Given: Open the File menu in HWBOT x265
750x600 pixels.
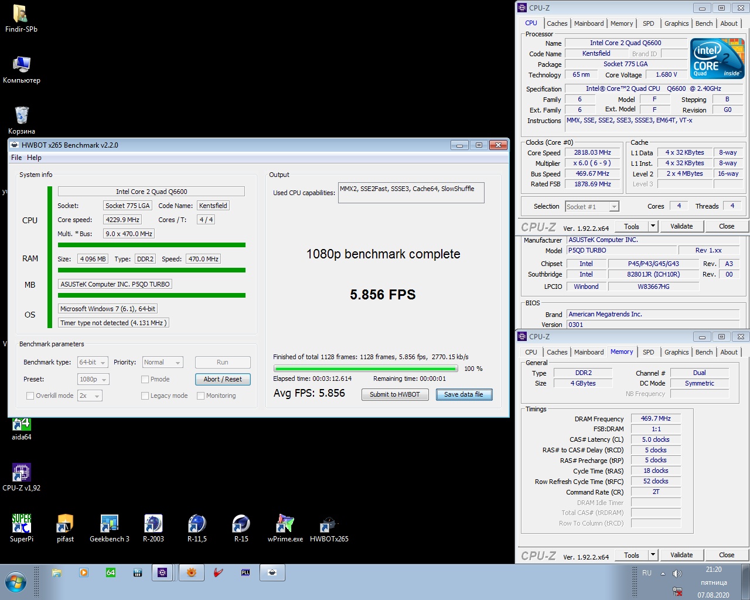Looking at the screenshot, I should [x=16, y=158].
